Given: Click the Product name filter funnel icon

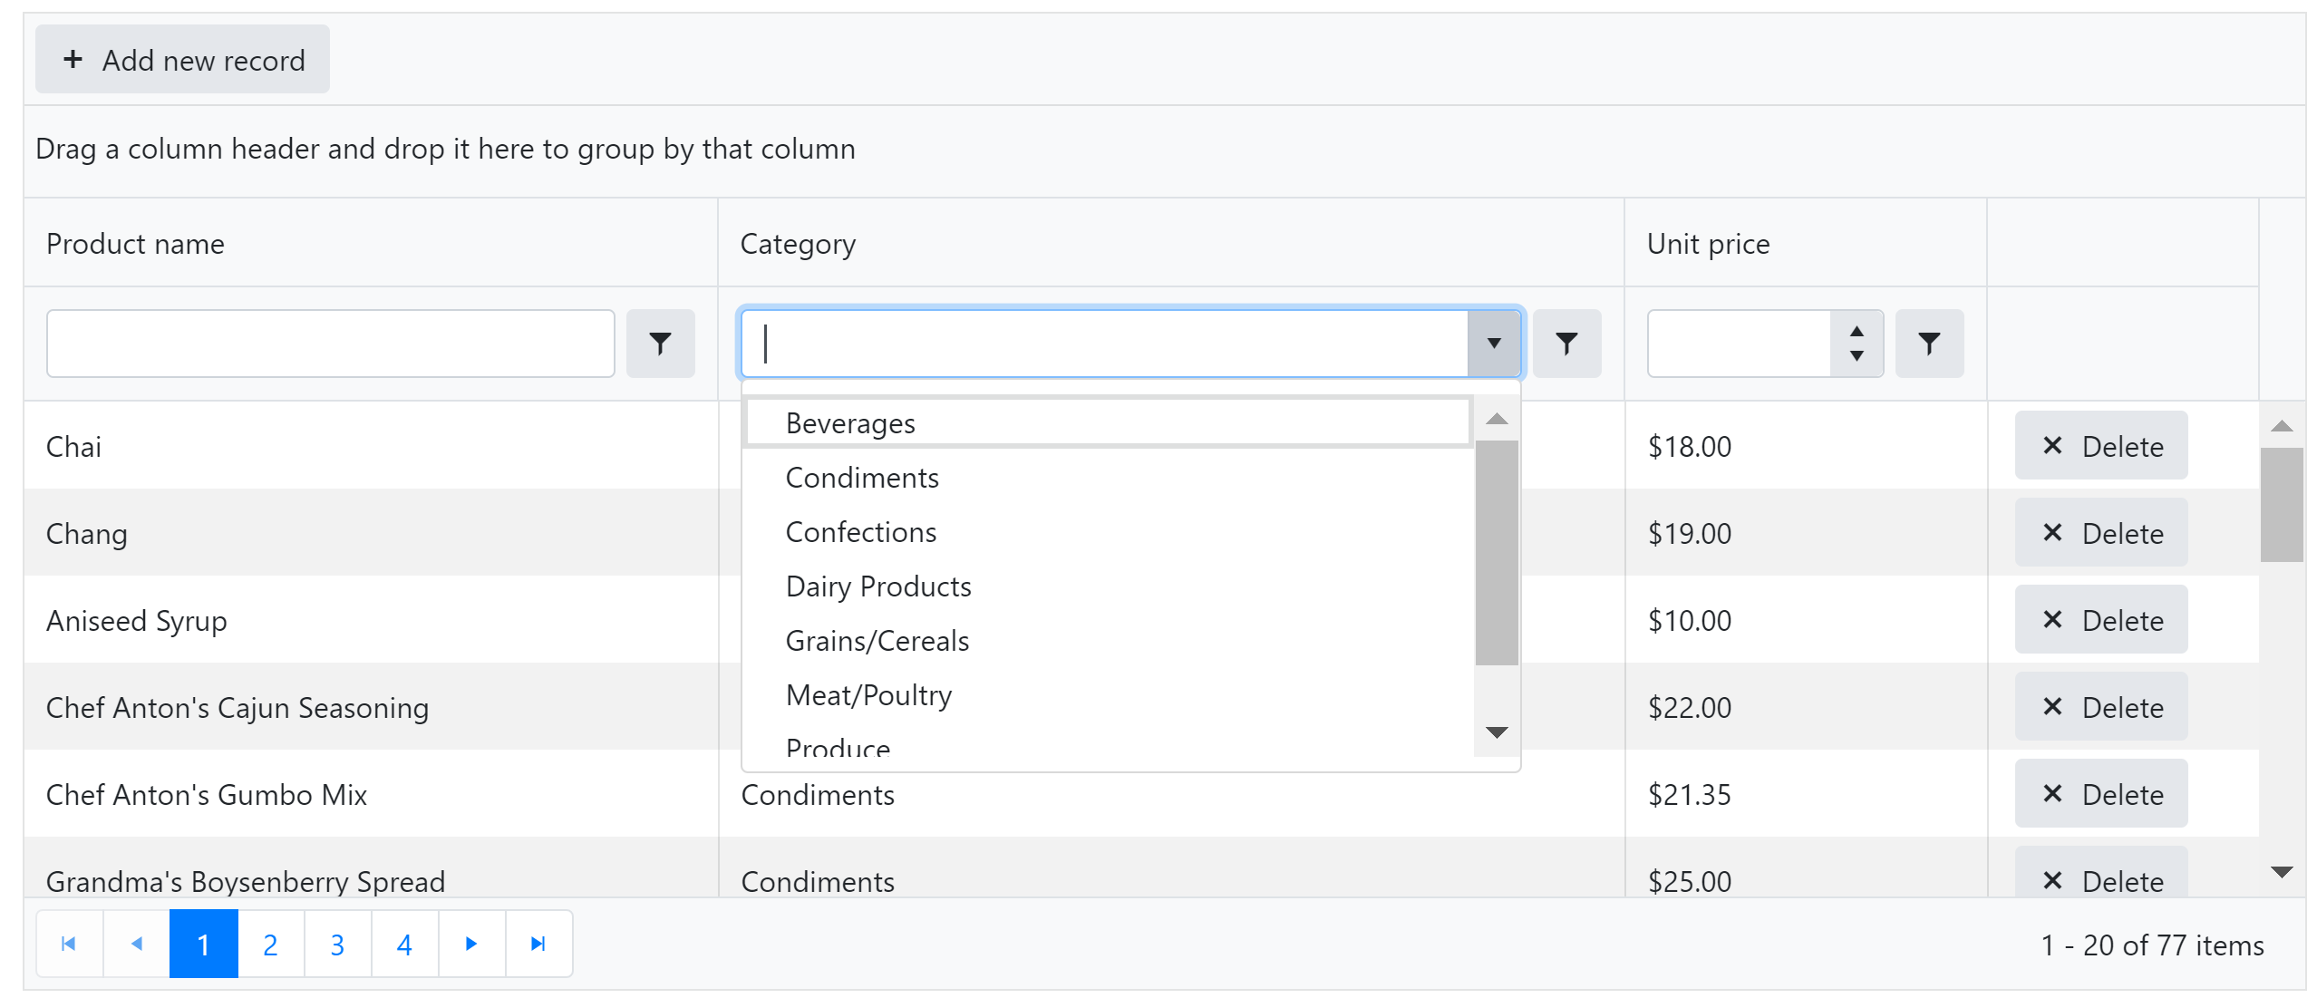Looking at the screenshot, I should click(x=660, y=344).
